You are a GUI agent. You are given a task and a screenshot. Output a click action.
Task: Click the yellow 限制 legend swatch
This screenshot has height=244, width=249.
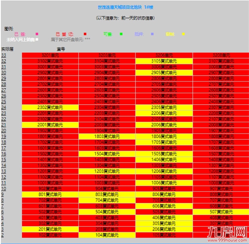pos(183,34)
